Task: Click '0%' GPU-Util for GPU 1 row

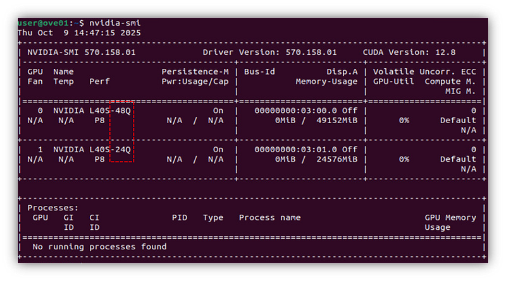Action: tap(404, 159)
